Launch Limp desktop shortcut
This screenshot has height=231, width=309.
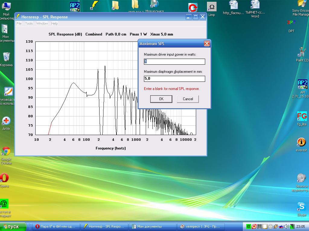click(212, 9)
